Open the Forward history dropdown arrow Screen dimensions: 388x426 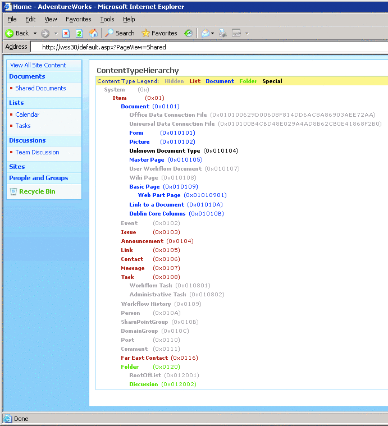(x=56, y=34)
